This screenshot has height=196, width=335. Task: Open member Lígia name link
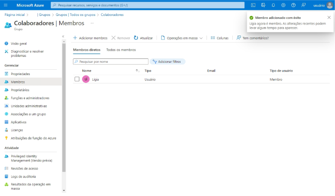click(95, 80)
